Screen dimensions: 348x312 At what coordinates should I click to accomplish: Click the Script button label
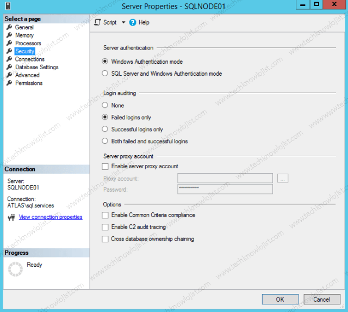110,22
